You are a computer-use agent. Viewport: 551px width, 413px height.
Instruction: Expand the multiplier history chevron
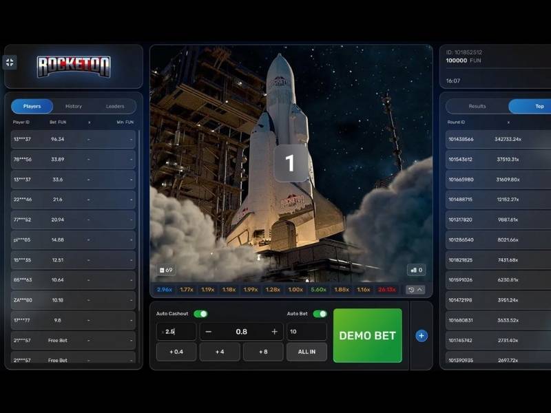(x=420, y=290)
